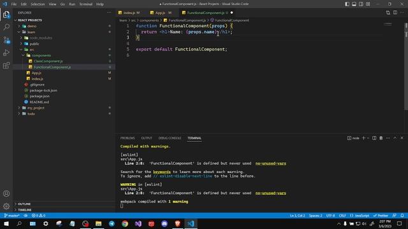Open editor more actions ellipsis

tap(402, 13)
